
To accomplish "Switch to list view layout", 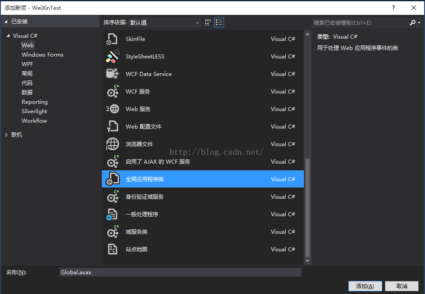I will [x=219, y=22].
